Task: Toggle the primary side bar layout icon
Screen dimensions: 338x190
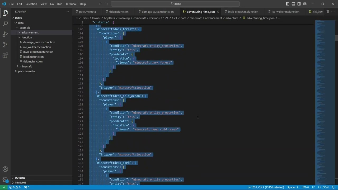Action: [288, 4]
